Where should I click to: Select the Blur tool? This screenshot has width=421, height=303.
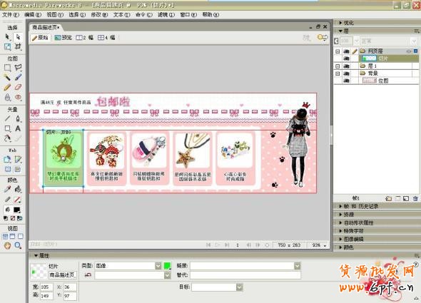pos(7,97)
